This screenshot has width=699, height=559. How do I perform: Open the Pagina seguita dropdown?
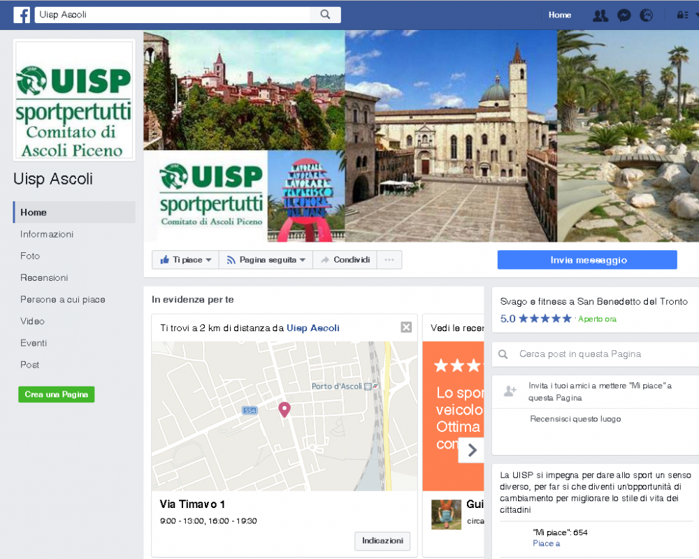point(266,260)
